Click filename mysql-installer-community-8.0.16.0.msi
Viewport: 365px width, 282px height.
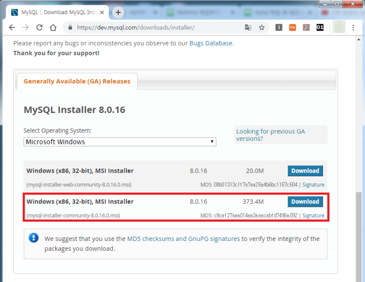[x=73, y=215]
